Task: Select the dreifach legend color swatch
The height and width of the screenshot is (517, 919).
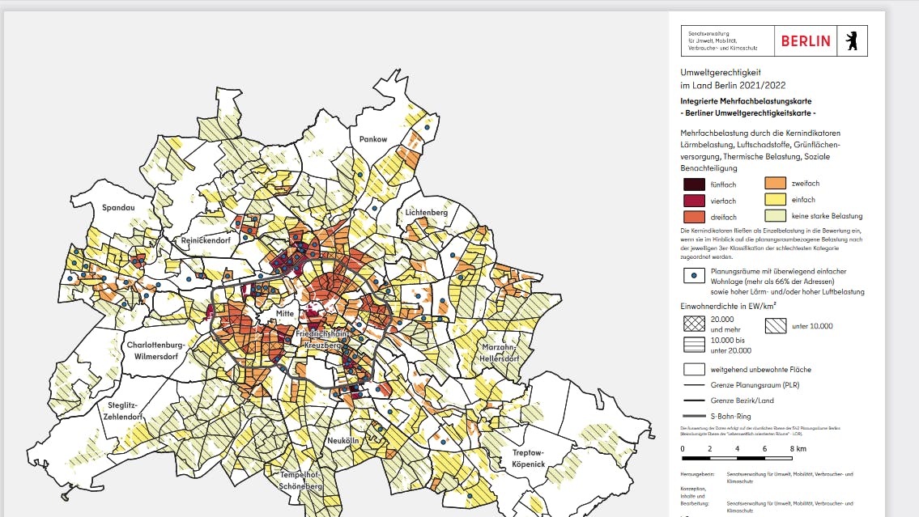Action: (694, 217)
